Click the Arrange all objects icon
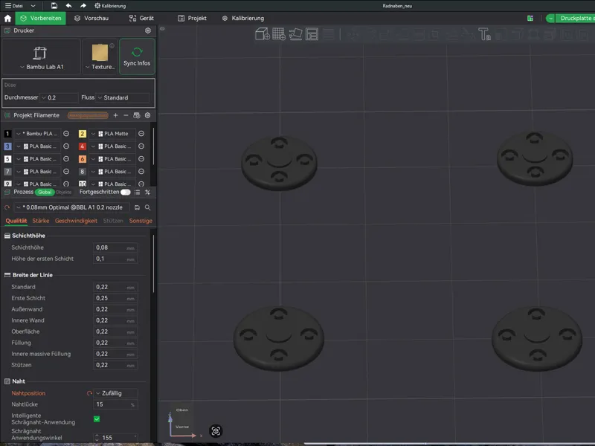Image resolution: width=595 pixels, height=446 pixels. [x=312, y=34]
